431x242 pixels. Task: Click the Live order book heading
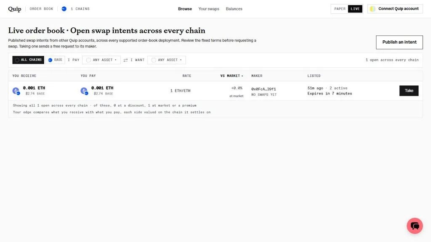(x=106, y=30)
